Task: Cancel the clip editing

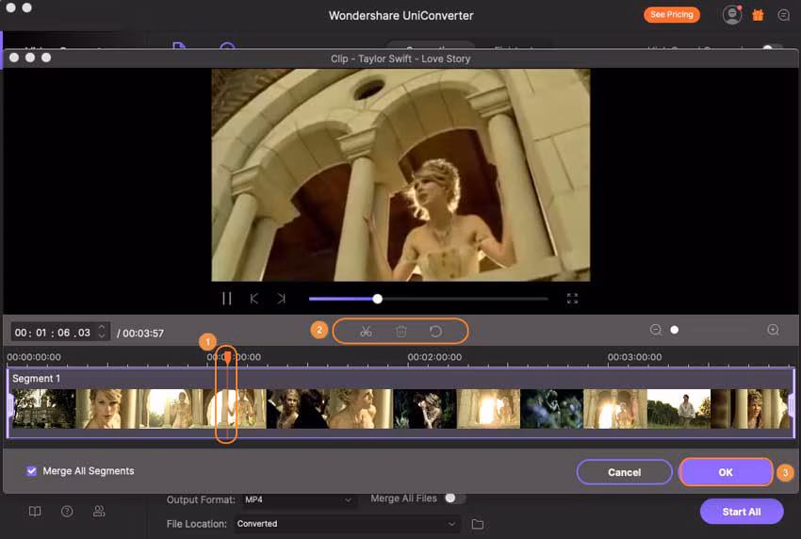Action: point(624,472)
